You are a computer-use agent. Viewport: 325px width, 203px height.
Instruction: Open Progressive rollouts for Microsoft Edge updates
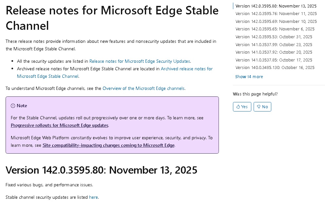click(x=59, y=125)
